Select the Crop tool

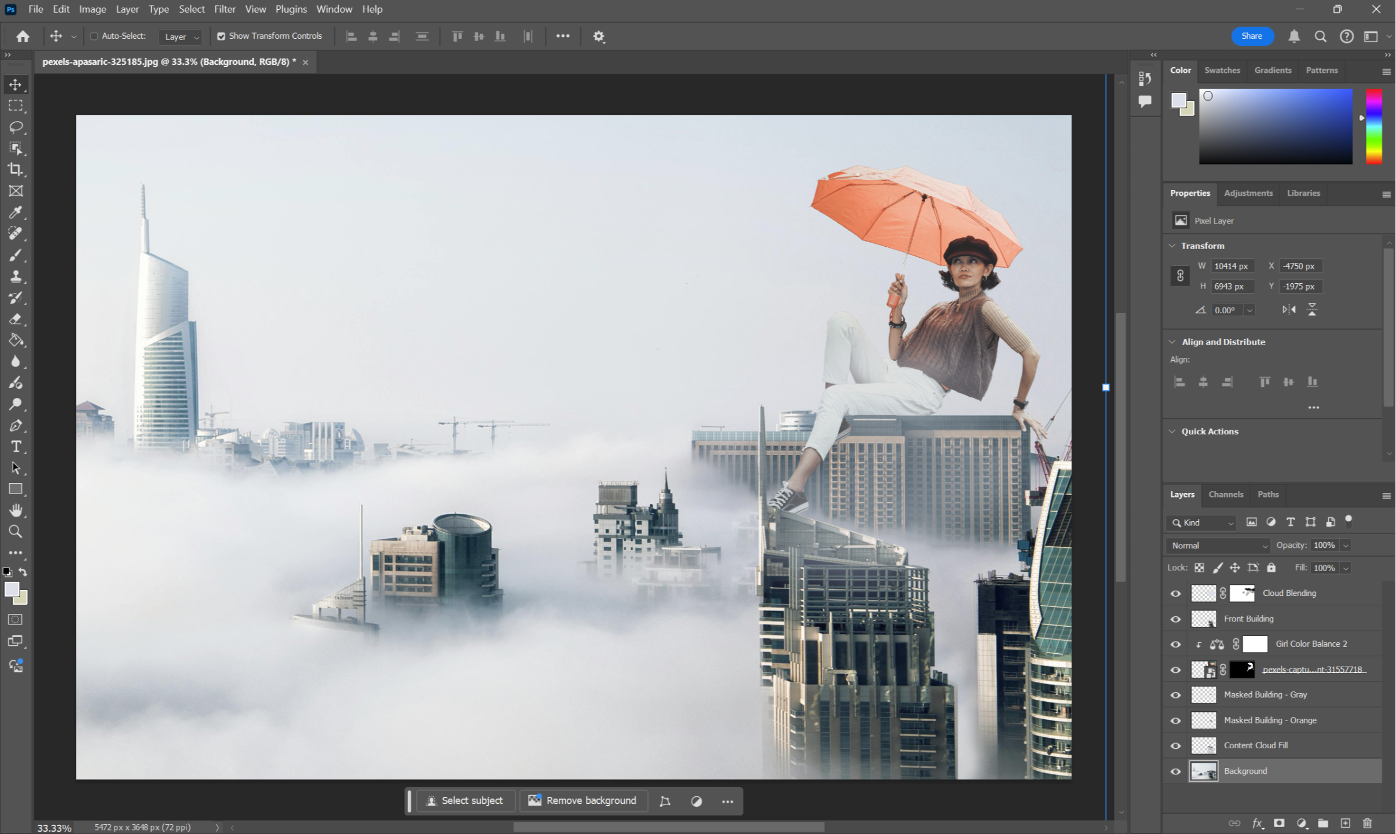point(16,170)
